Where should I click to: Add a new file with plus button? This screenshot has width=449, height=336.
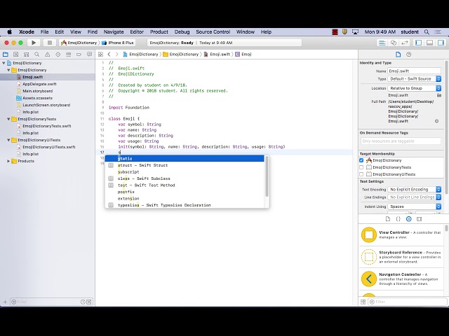(5, 302)
